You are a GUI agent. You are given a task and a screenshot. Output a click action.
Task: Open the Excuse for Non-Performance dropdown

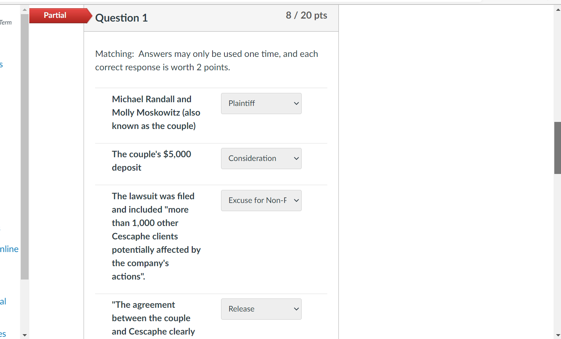[261, 200]
